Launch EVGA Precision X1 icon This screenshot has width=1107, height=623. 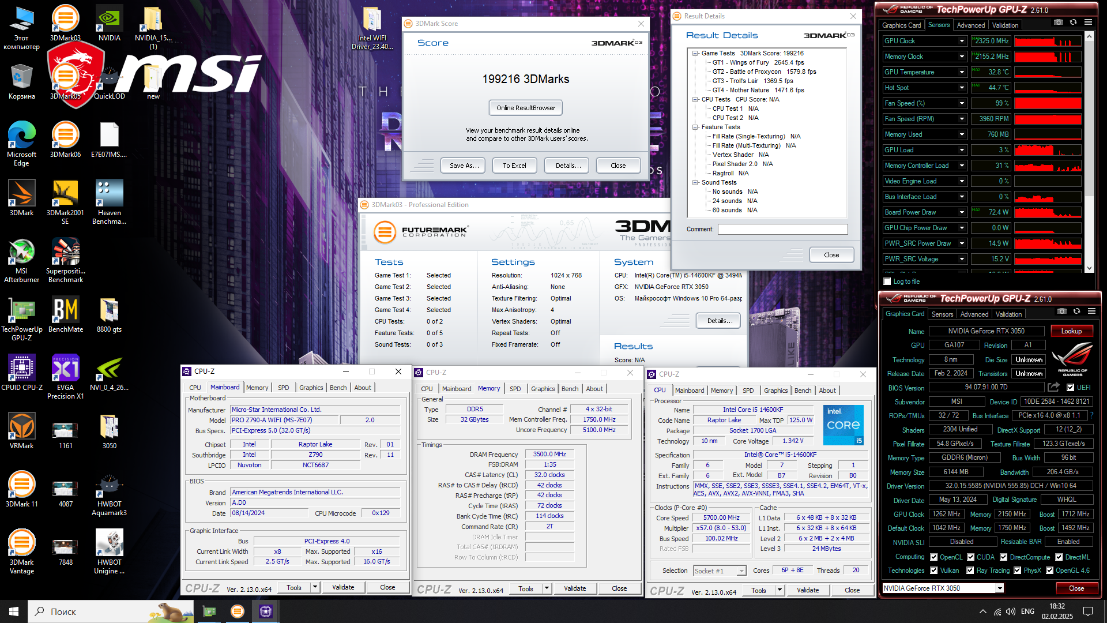[65, 377]
